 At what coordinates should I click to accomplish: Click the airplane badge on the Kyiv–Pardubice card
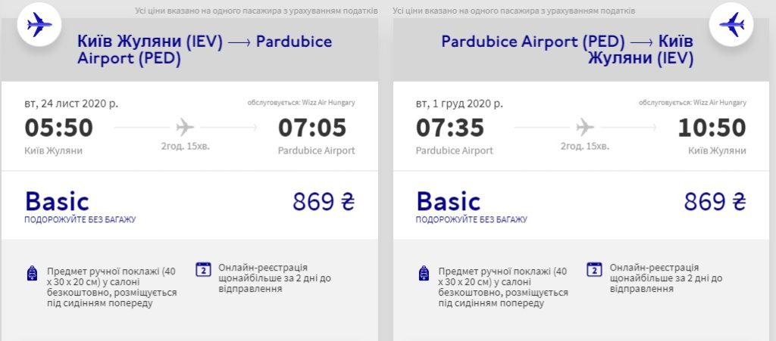point(39,25)
